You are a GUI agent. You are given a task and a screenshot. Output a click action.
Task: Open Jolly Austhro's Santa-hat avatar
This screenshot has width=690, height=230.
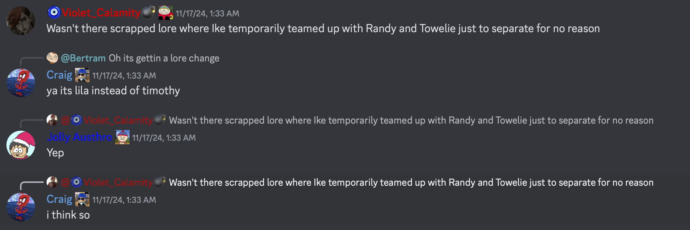[x=21, y=145]
